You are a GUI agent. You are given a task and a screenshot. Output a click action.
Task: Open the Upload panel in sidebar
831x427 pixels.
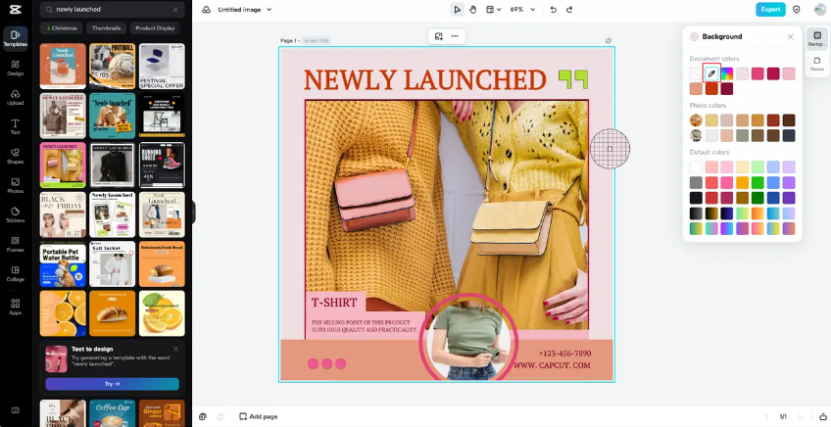click(x=15, y=97)
